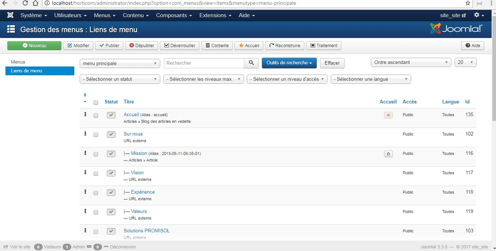Click the browser reload icon
496x251 pixels.
tap(26, 3)
